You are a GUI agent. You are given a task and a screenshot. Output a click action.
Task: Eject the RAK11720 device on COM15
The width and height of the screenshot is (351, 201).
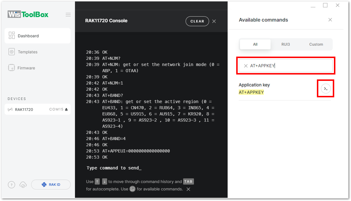pyautogui.click(x=66, y=109)
